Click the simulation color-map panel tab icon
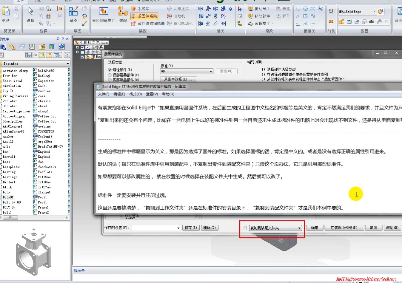402x283 pixels. pyautogui.click(x=52, y=47)
